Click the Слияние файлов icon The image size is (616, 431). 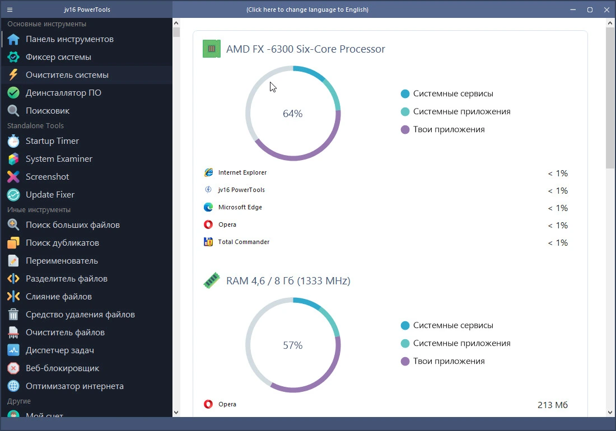[x=13, y=296]
